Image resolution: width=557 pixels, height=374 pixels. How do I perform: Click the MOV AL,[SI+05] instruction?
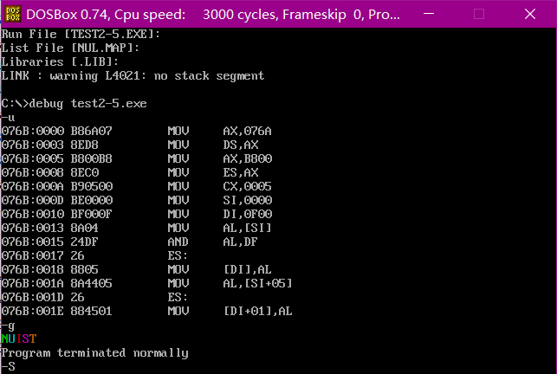(230, 284)
